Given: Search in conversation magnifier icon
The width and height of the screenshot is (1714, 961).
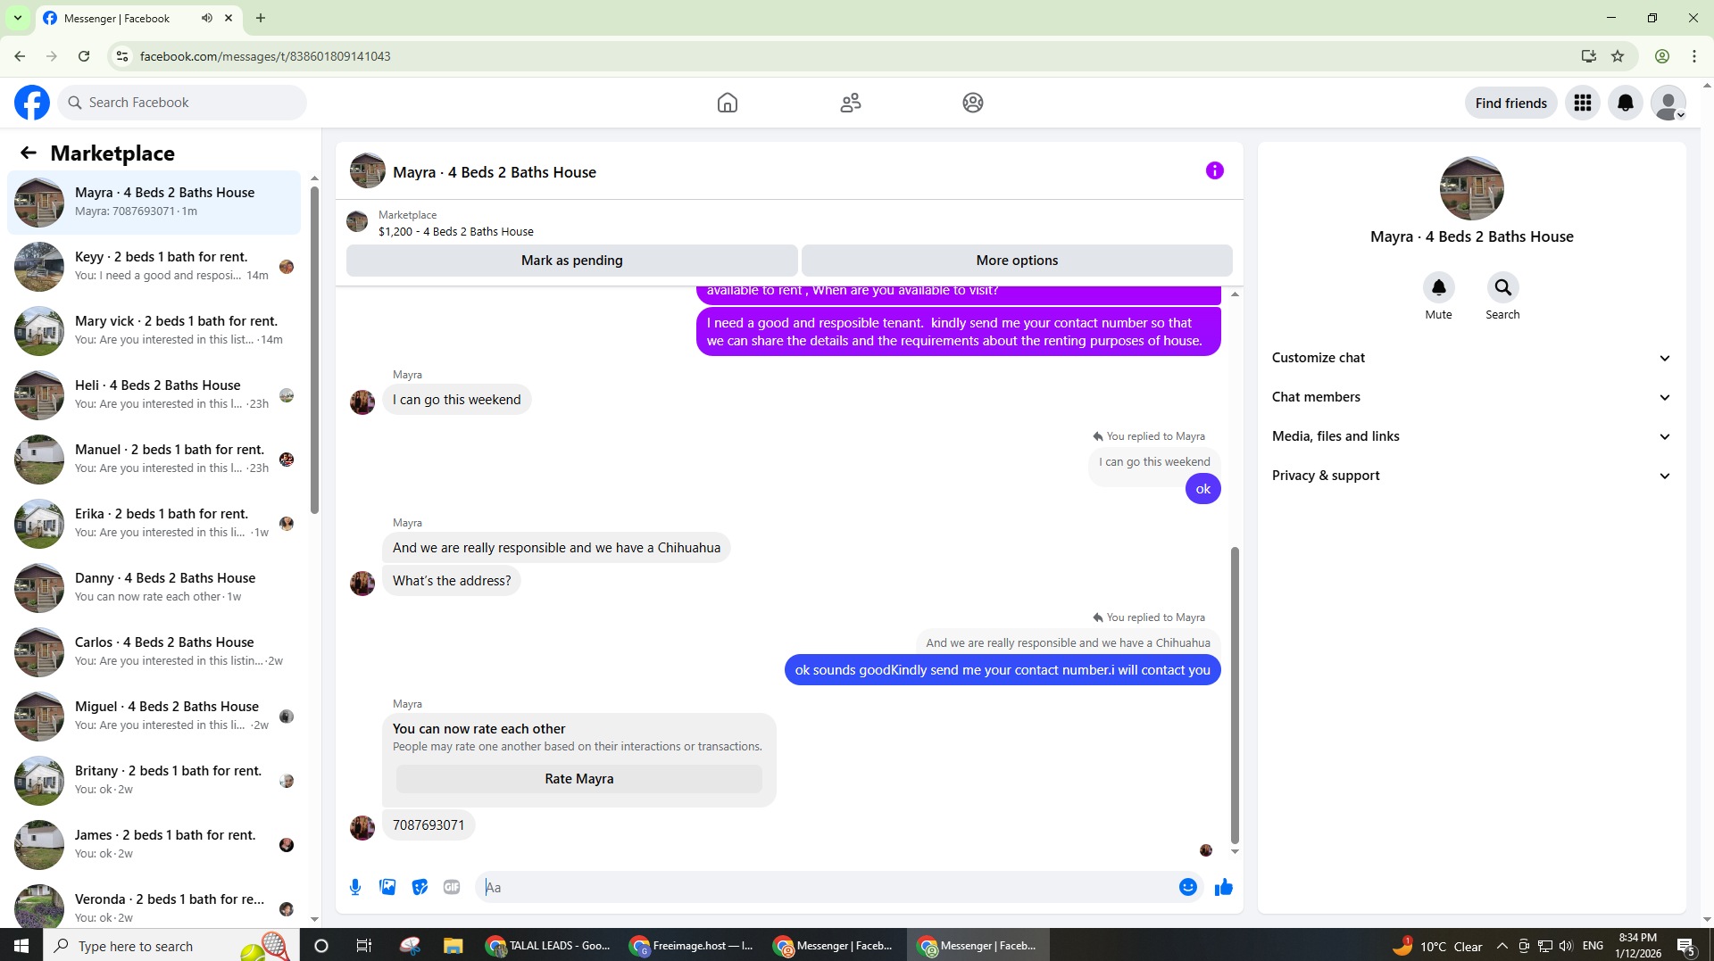Looking at the screenshot, I should (1503, 287).
